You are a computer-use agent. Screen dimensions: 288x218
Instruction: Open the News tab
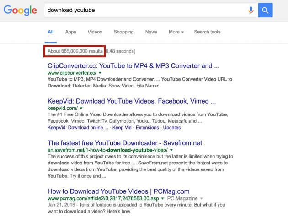pos(151,32)
